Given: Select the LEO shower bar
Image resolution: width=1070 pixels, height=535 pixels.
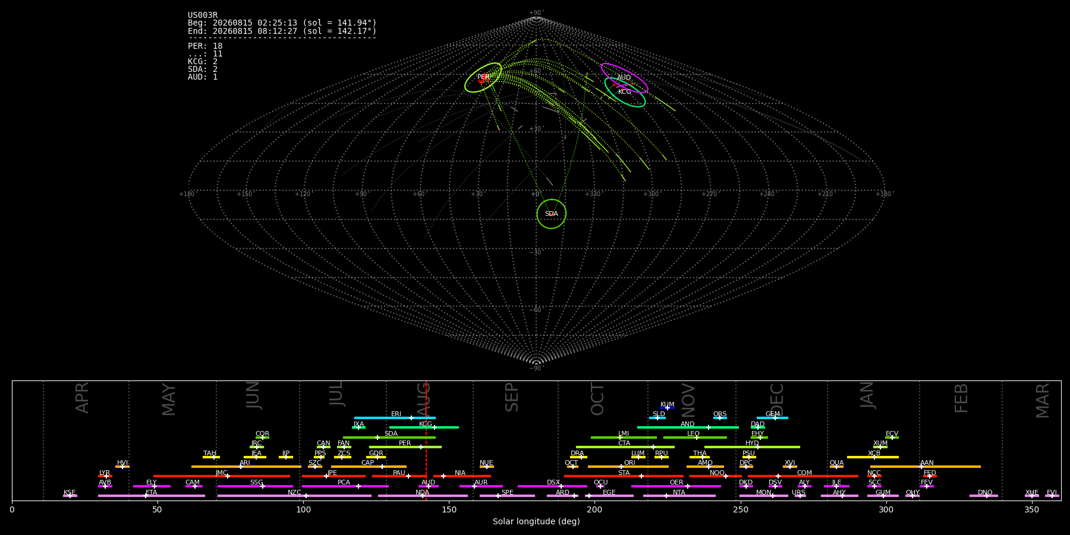Looking at the screenshot, I should coord(695,438).
